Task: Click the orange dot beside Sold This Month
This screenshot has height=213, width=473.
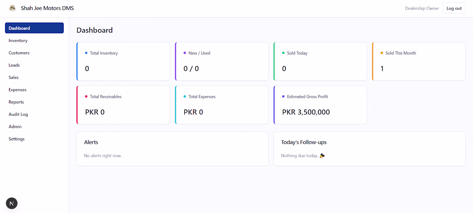Action: 382,53
